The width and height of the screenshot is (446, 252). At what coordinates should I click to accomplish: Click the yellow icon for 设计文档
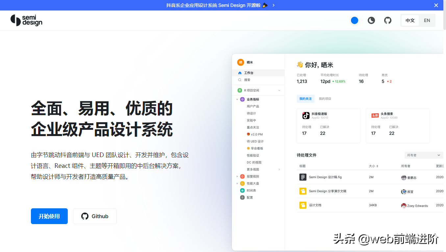coord(303,205)
